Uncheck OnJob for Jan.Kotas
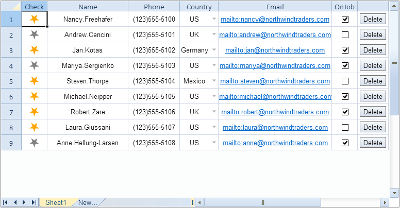Image resolution: width=400 pixels, height=208 pixels. [345, 50]
